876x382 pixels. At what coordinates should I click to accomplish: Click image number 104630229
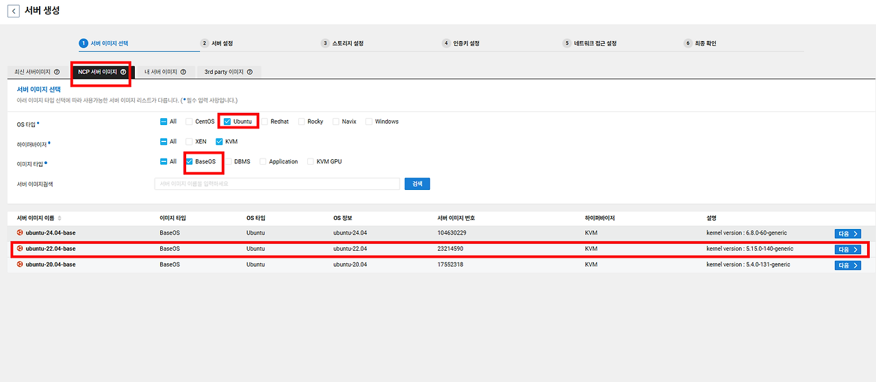point(452,233)
